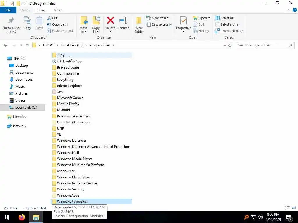Image resolution: width=298 pixels, height=223 pixels.
Task: Click Select all in the ribbon
Action: [224, 18]
